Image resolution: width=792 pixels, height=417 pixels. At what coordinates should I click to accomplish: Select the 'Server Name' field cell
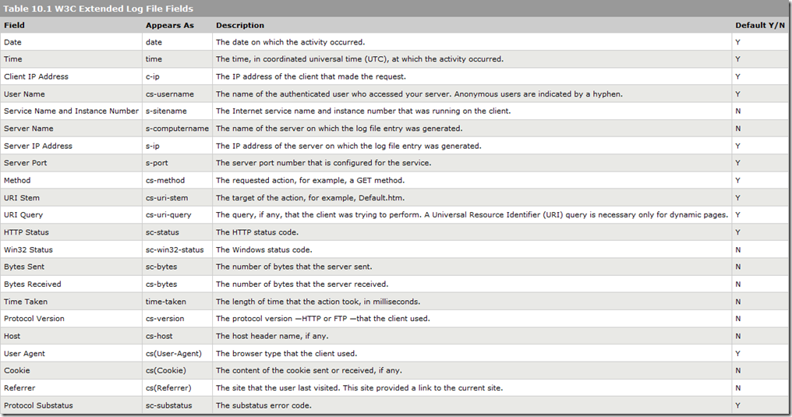[x=71, y=129]
